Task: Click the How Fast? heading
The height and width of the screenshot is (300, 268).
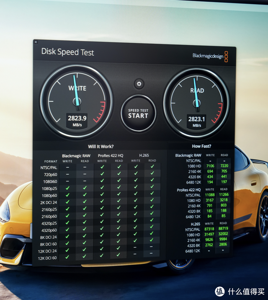Action: pos(201,146)
